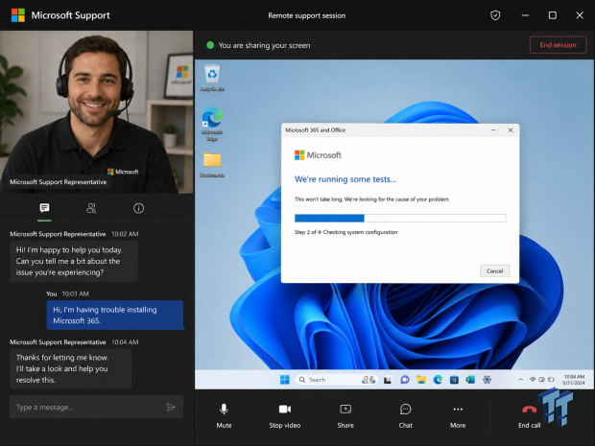Click the "Hi! I'm happy to help" message
The height and width of the screenshot is (446, 595).
(74, 261)
